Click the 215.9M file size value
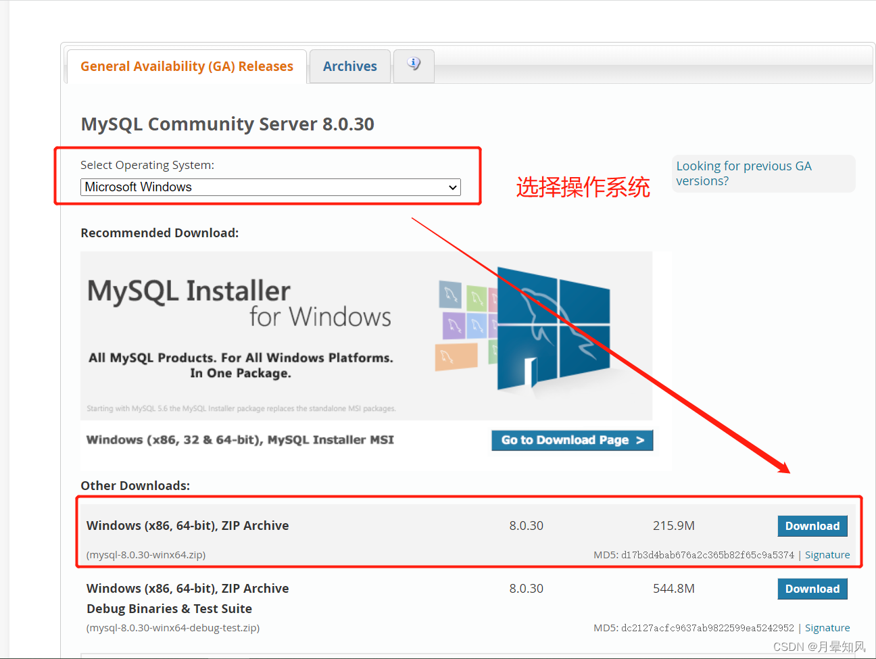 click(x=674, y=526)
